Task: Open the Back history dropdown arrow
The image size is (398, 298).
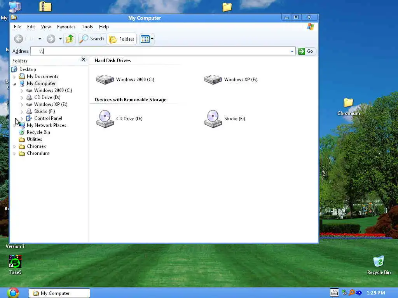Action: click(x=40, y=39)
